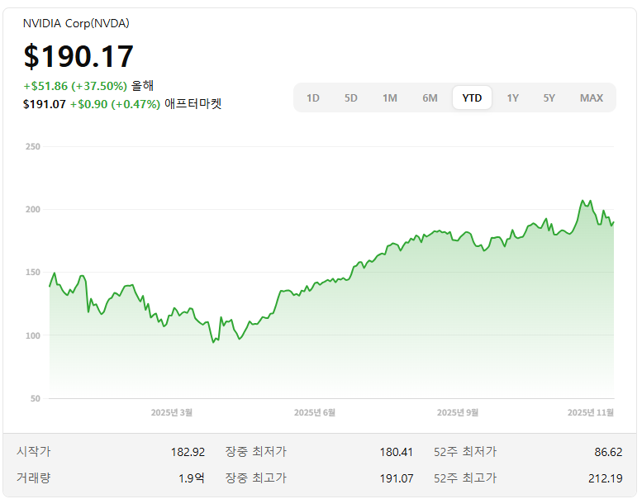
Task: Select the 5D time range
Action: (351, 97)
